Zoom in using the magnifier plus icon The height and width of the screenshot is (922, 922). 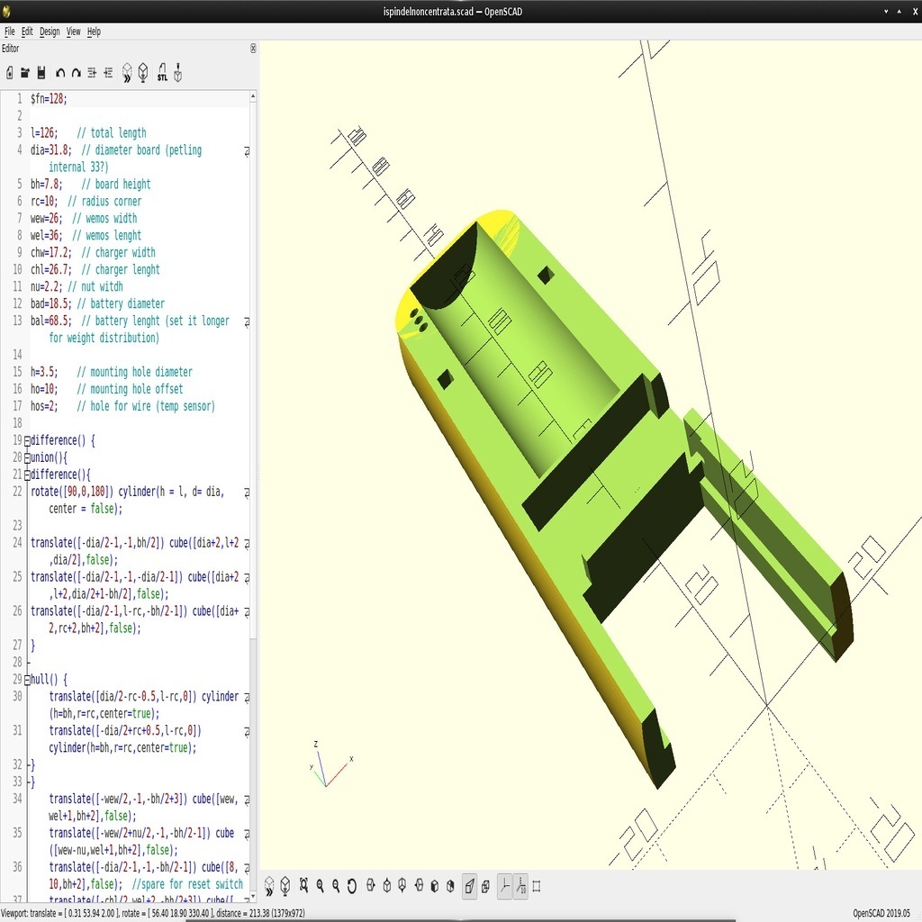tap(321, 886)
